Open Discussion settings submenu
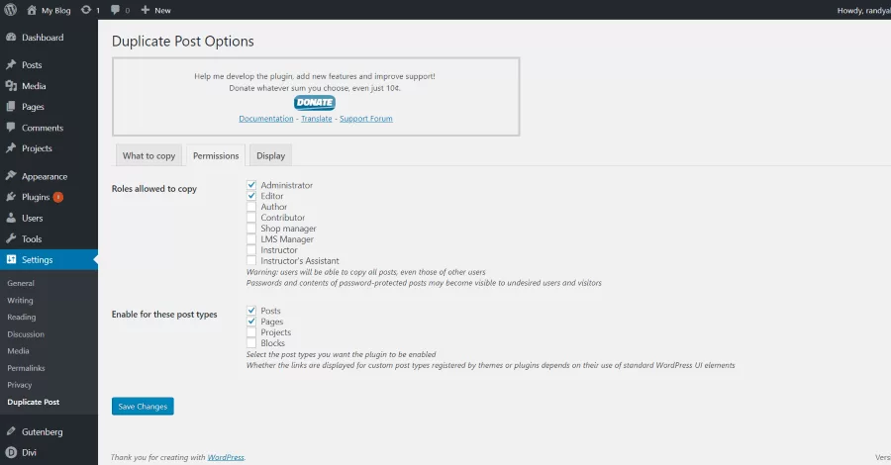The width and height of the screenshot is (891, 465). (26, 333)
